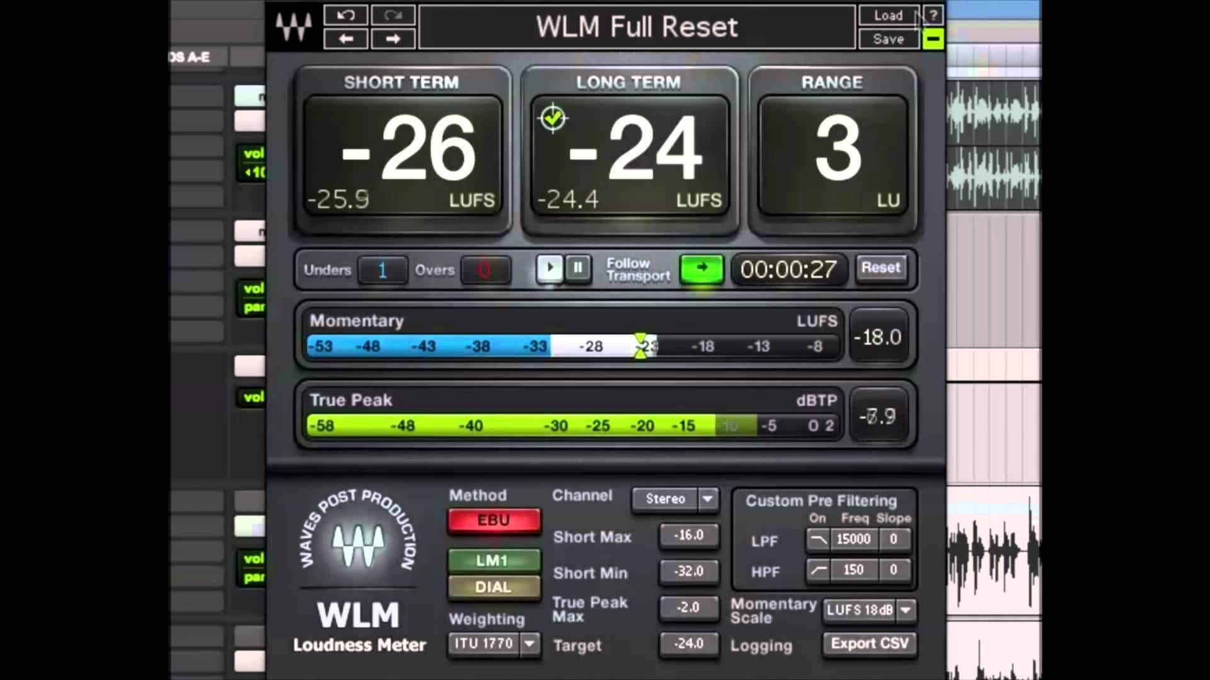Click the Export CSV button
Viewport: 1210px width, 680px height.
click(x=868, y=643)
